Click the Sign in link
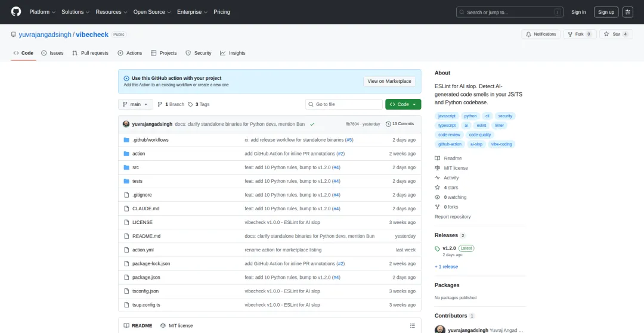This screenshot has height=333, width=644. (x=578, y=12)
